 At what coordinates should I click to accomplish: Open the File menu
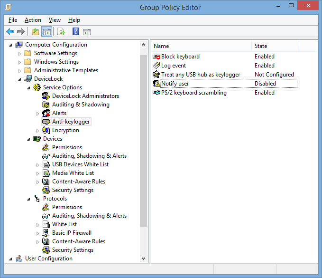pos(13,20)
